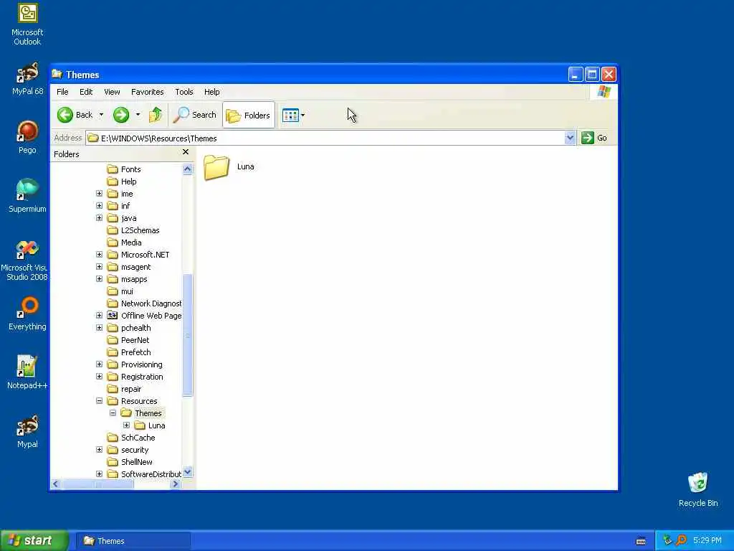
Task: Close the Folders pane
Action: (186, 152)
